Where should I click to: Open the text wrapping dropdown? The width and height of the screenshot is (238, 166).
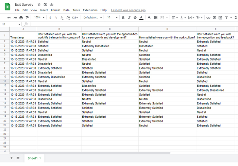191,18
